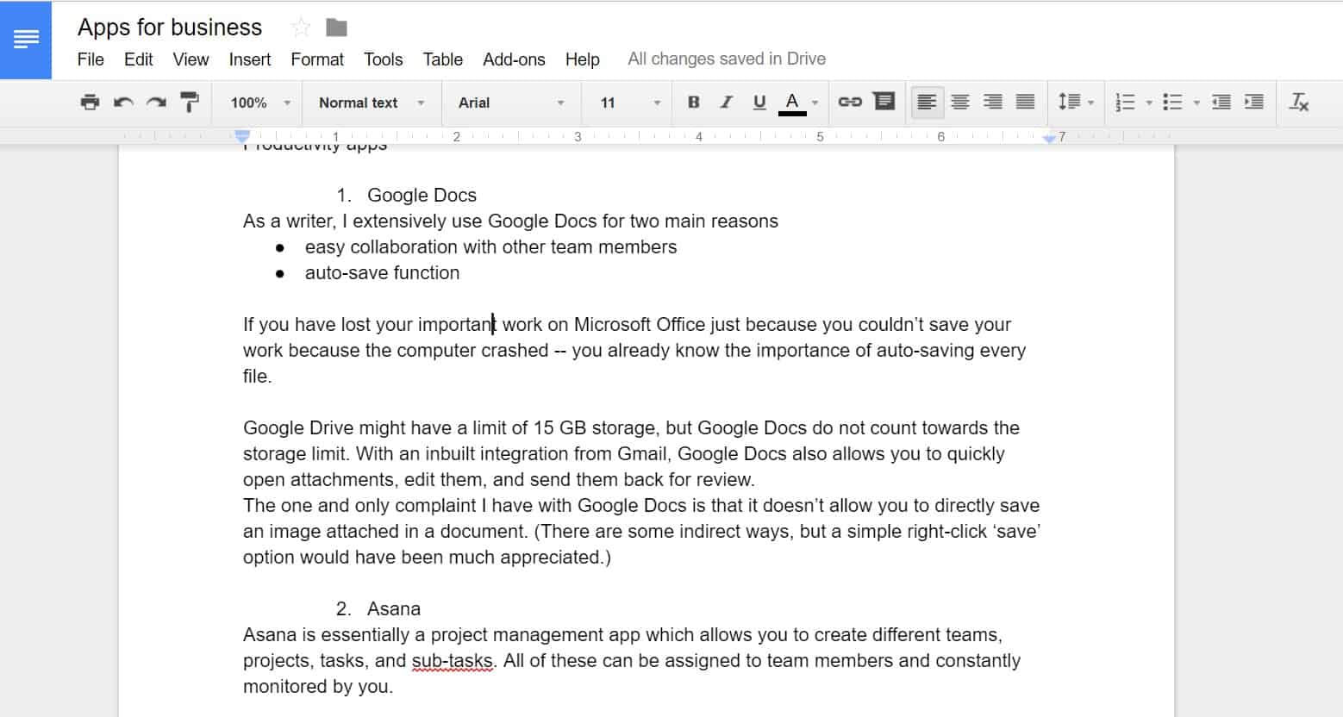The width and height of the screenshot is (1343, 717).
Task: Open the File menu
Action: point(91,59)
